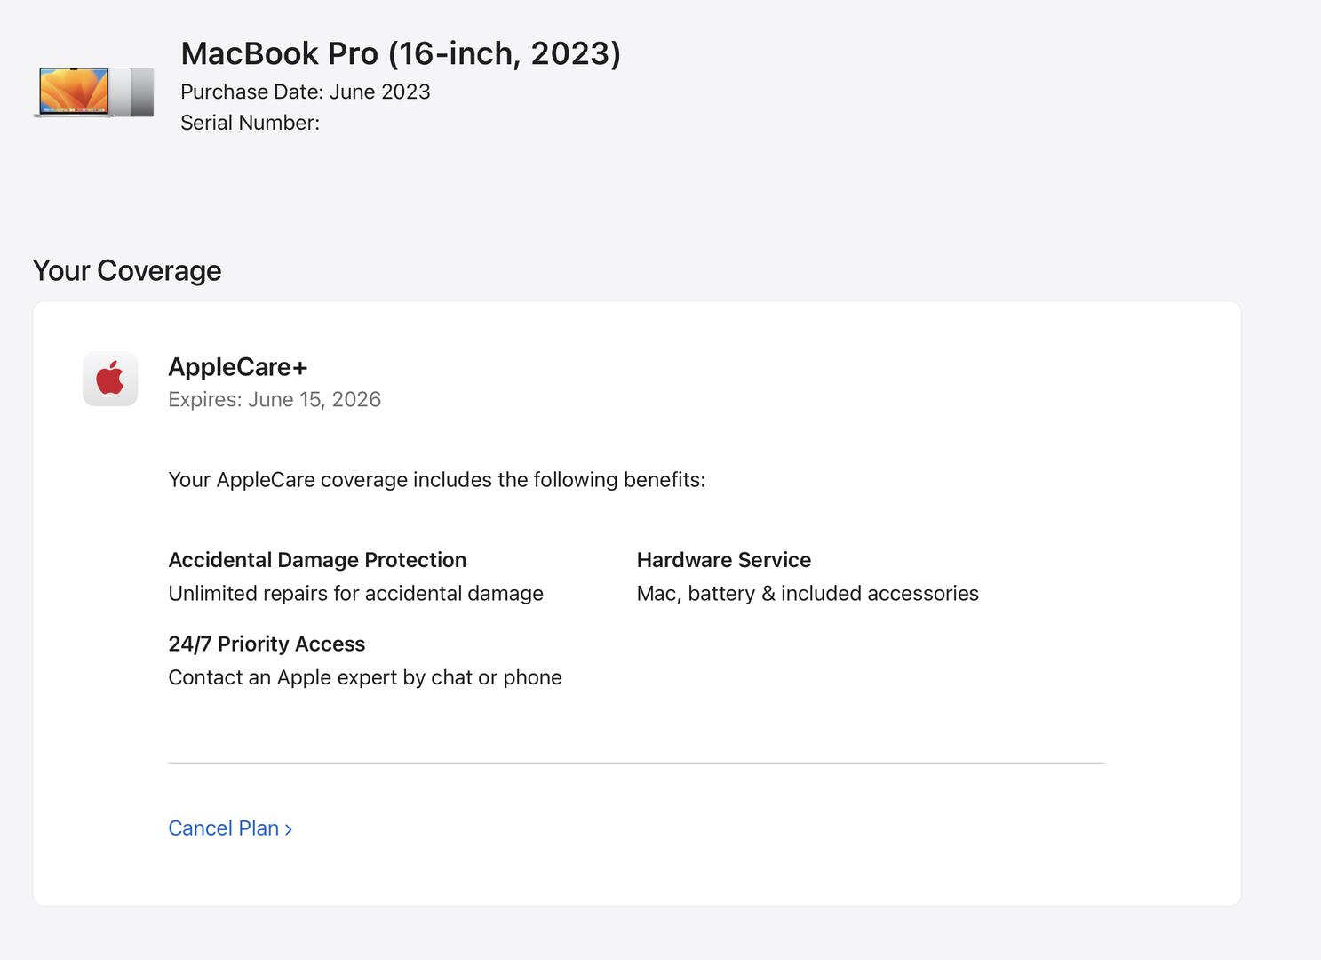Click the Accidental Damage Protection heading

(317, 560)
